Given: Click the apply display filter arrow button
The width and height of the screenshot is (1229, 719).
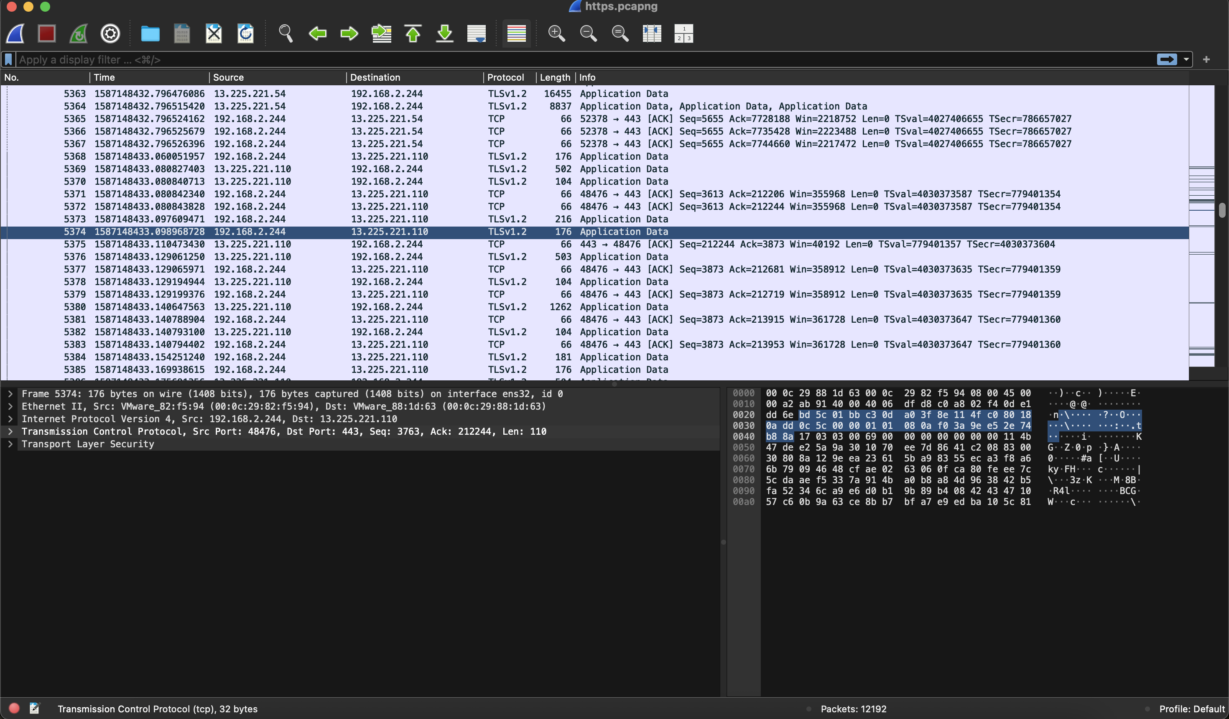Looking at the screenshot, I should point(1167,59).
